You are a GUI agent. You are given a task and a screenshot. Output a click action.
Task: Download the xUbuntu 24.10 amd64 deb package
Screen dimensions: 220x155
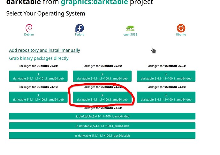(38, 97)
